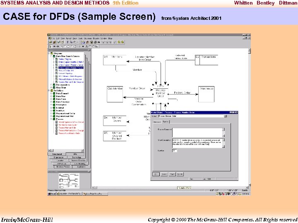Select Organizational Unit in the tree
Viewport: 298px width, 223px height.
tap(65, 116)
